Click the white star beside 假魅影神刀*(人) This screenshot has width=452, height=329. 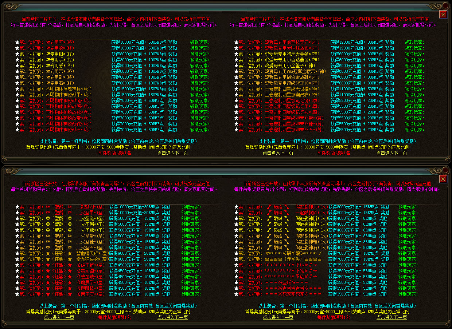236,207
